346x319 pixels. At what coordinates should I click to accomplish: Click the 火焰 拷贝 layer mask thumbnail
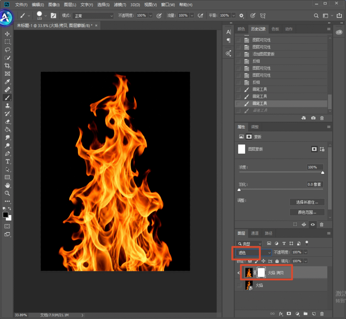(261, 273)
